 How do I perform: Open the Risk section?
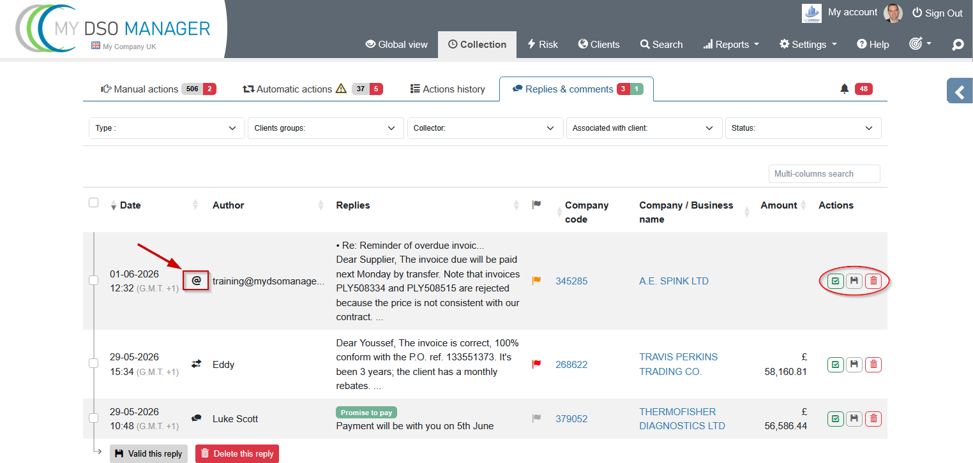tap(543, 45)
